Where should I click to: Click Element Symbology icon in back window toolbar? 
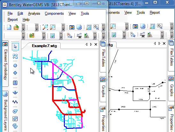[135, 26]
